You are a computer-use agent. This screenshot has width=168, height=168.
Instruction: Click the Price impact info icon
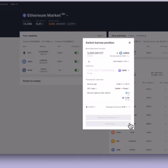[x=128, y=61]
